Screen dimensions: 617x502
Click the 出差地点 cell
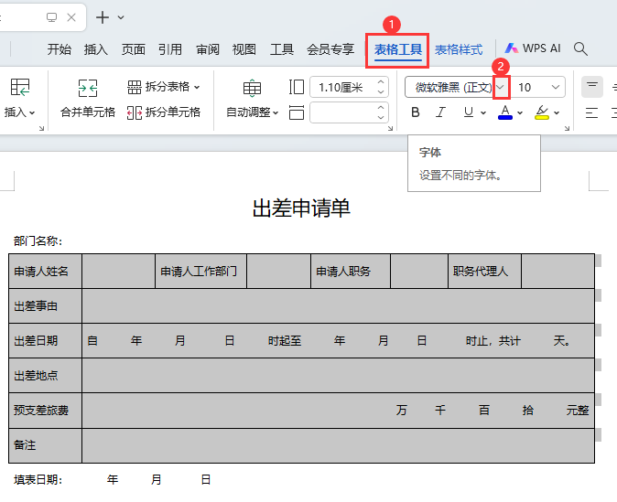tap(45, 376)
